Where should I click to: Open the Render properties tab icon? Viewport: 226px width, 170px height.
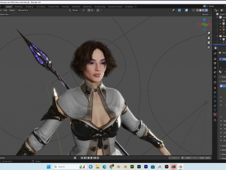(215, 59)
